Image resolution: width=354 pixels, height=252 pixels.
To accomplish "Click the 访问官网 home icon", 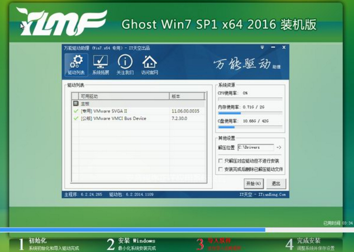I will tap(150, 65).
